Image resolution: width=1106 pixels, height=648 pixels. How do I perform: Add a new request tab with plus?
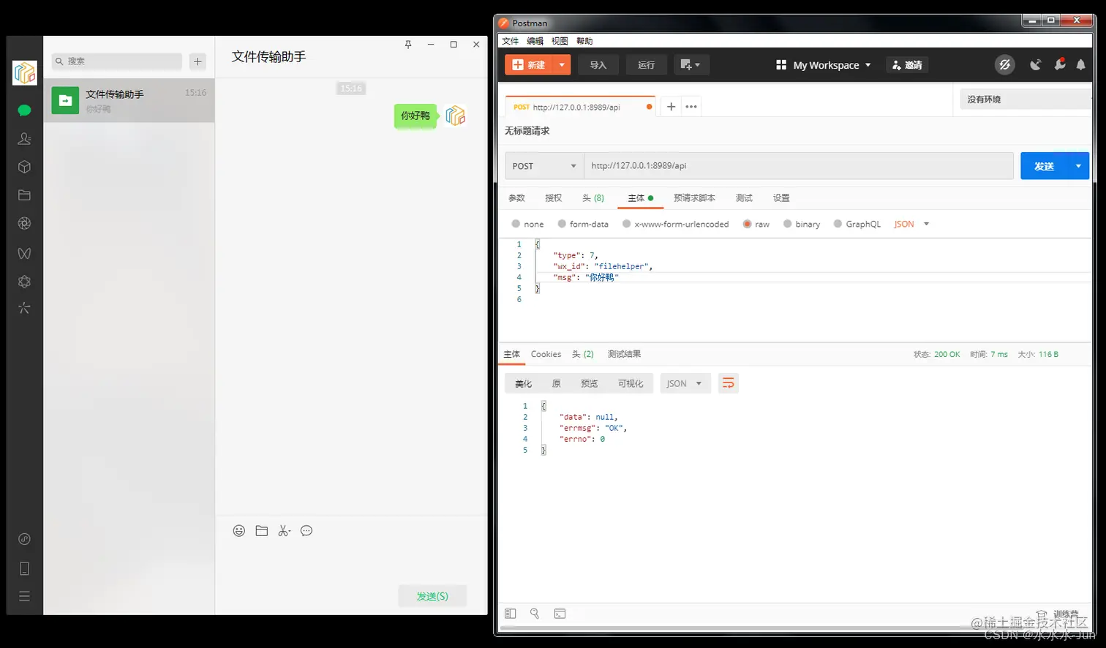pyautogui.click(x=671, y=107)
